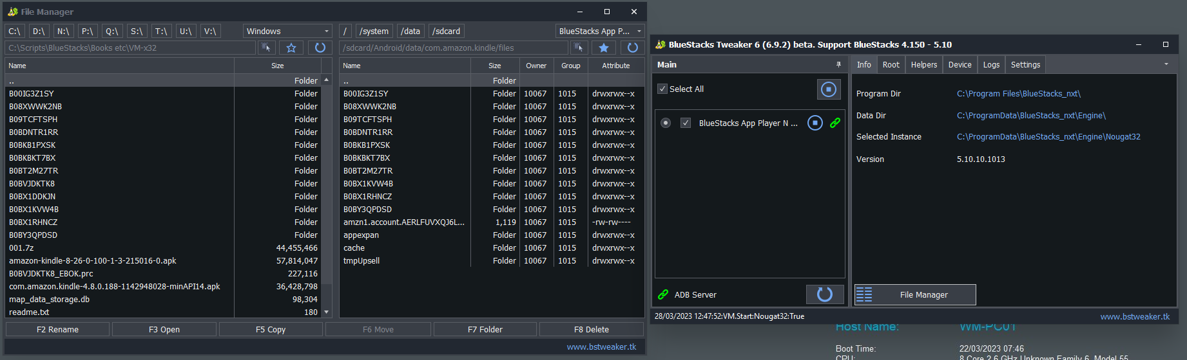Open the Helpers tab
The height and width of the screenshot is (360, 1187).
[923, 65]
